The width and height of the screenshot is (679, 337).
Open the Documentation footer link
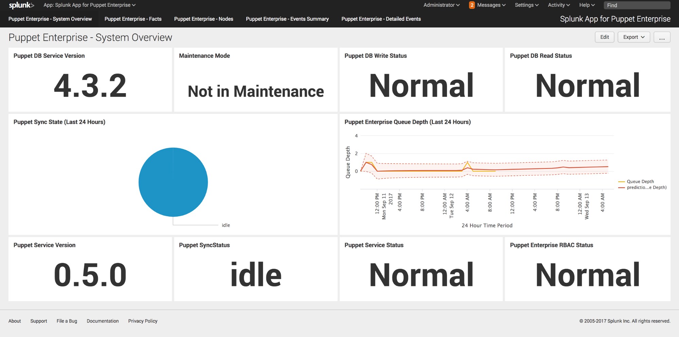coord(103,321)
